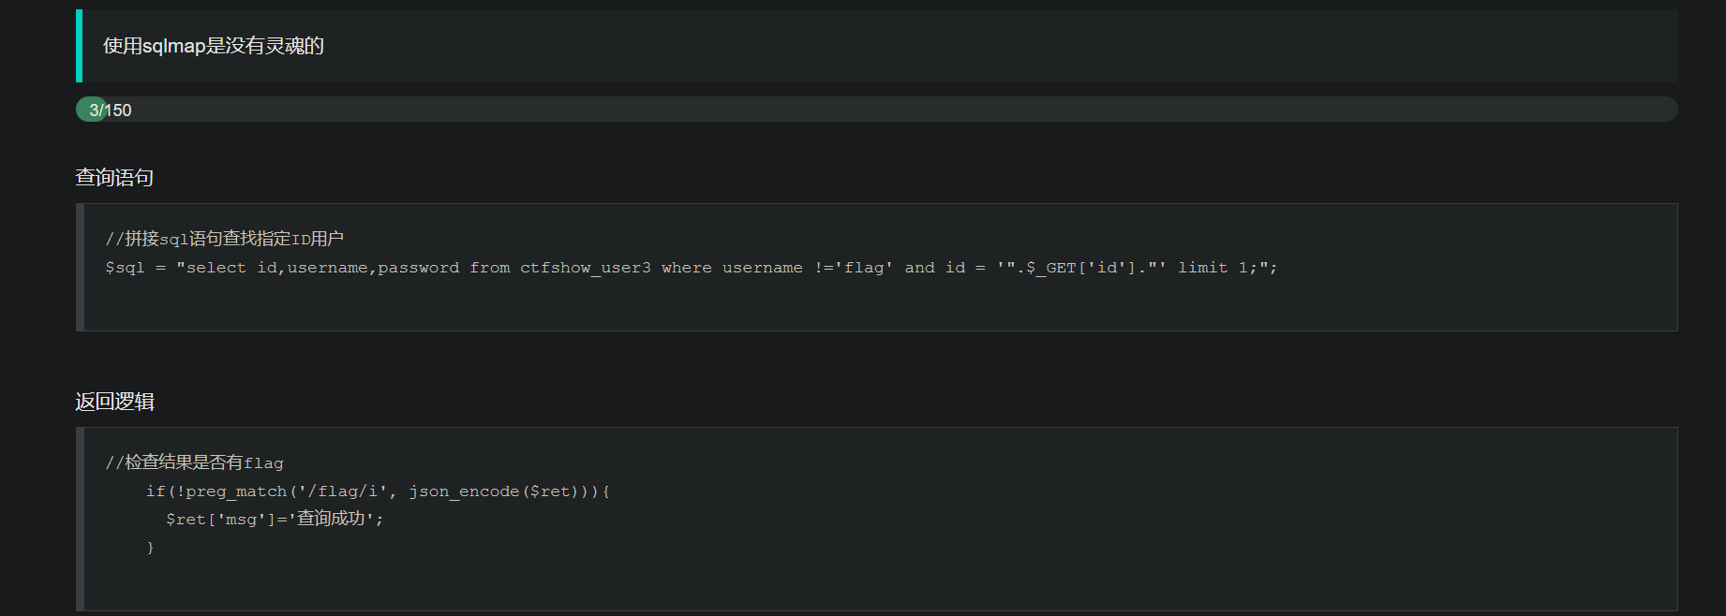Click the hint text 使用sqlmap是没有灵魂的
The height and width of the screenshot is (616, 1726).
coord(213,46)
